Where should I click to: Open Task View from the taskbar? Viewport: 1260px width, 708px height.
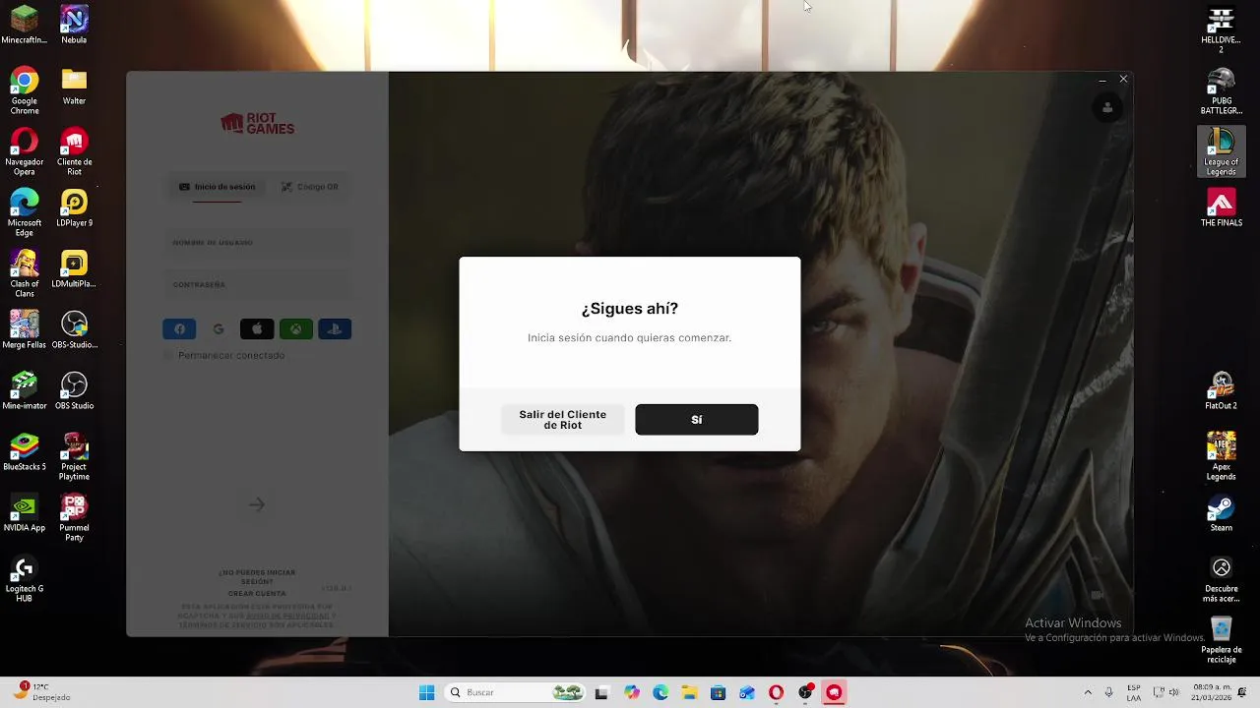pos(601,692)
